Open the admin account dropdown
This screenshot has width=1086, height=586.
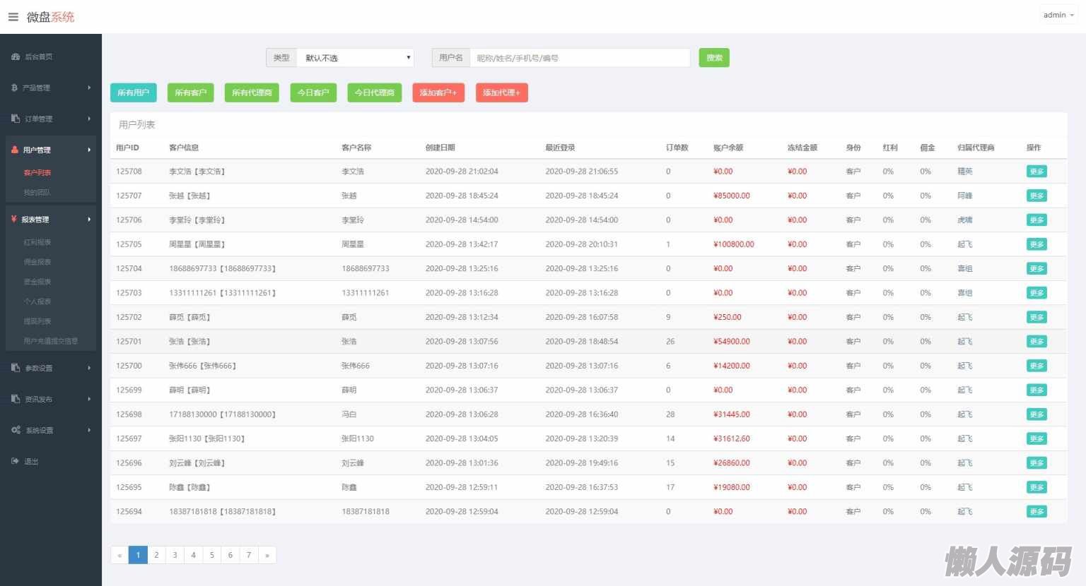tap(1058, 15)
